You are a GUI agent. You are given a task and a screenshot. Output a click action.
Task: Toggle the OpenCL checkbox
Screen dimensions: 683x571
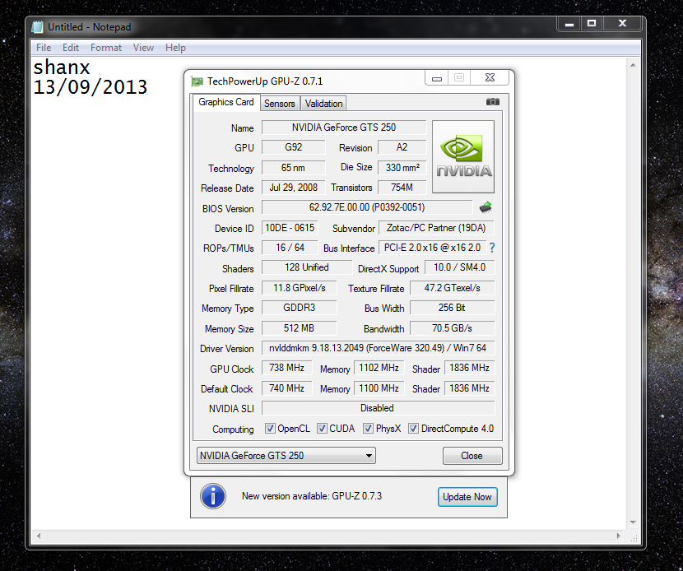[270, 429]
